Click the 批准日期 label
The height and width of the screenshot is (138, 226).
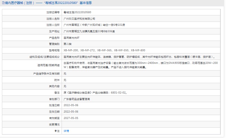pyautogui.click(x=54, y=105)
